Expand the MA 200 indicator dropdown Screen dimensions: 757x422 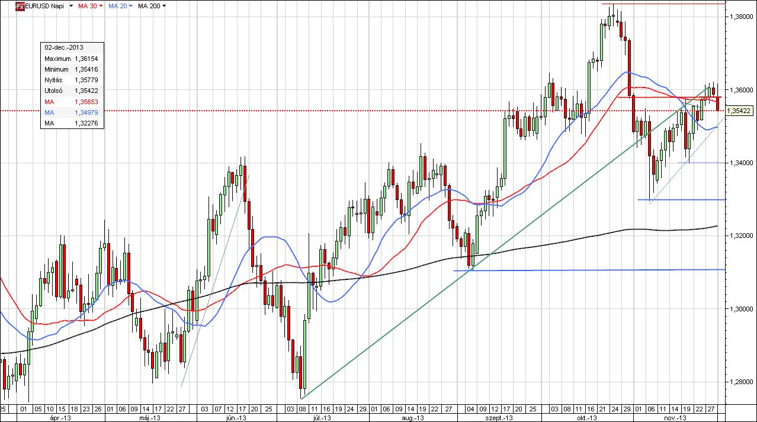164,6
